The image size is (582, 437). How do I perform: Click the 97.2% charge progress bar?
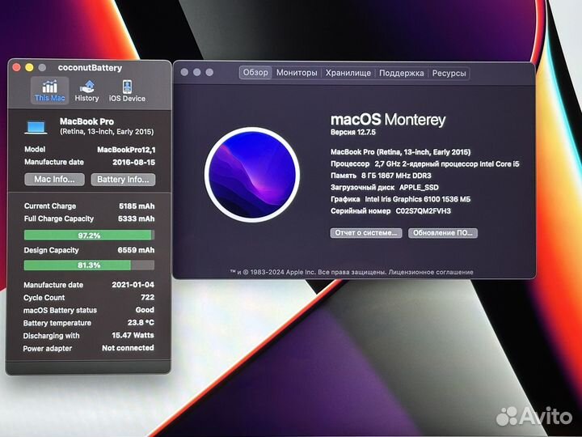tap(89, 235)
